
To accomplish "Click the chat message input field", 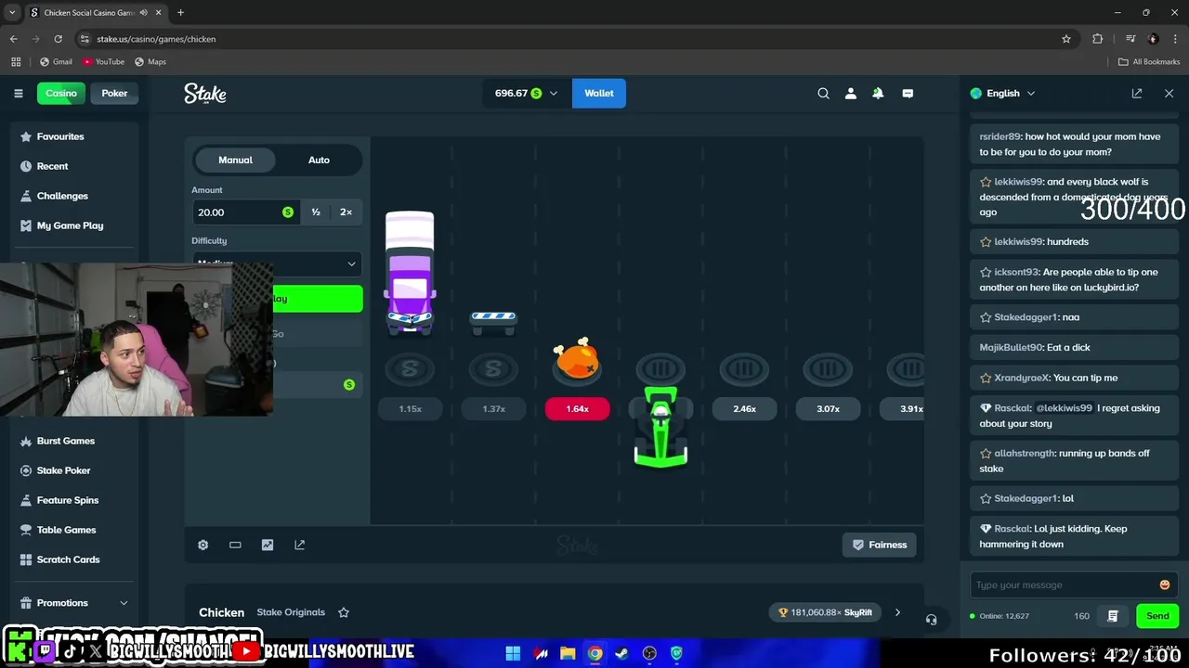I will (x=1063, y=584).
